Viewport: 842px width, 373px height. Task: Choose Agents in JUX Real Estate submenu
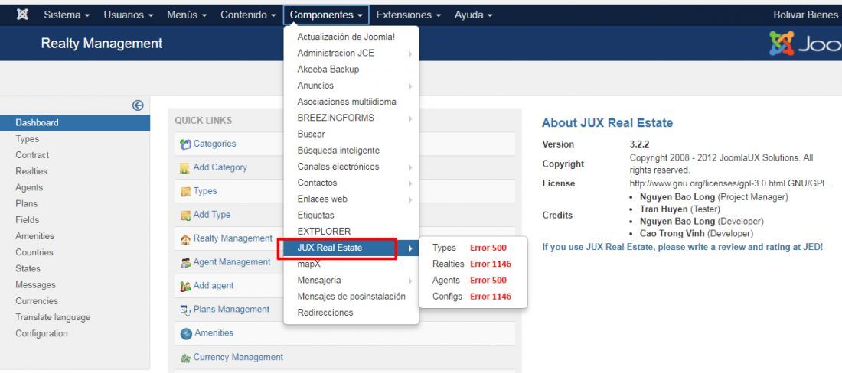[x=445, y=280]
